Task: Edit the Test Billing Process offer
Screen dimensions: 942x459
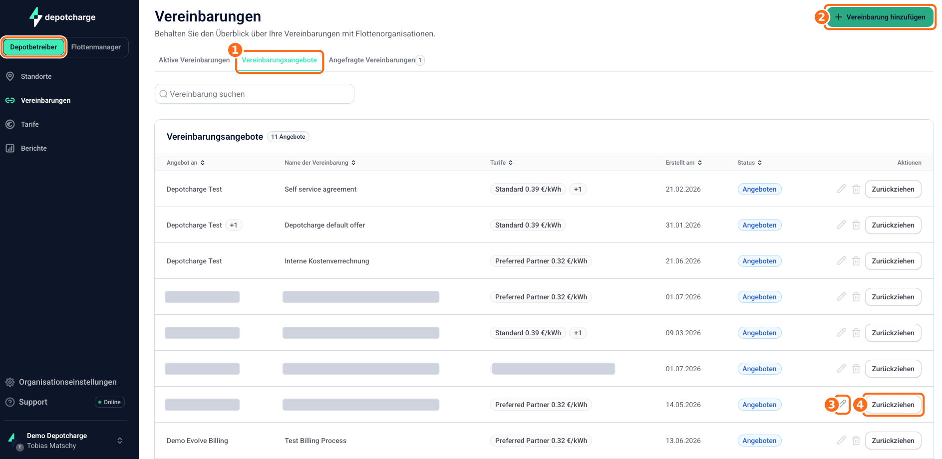Action: pyautogui.click(x=842, y=441)
